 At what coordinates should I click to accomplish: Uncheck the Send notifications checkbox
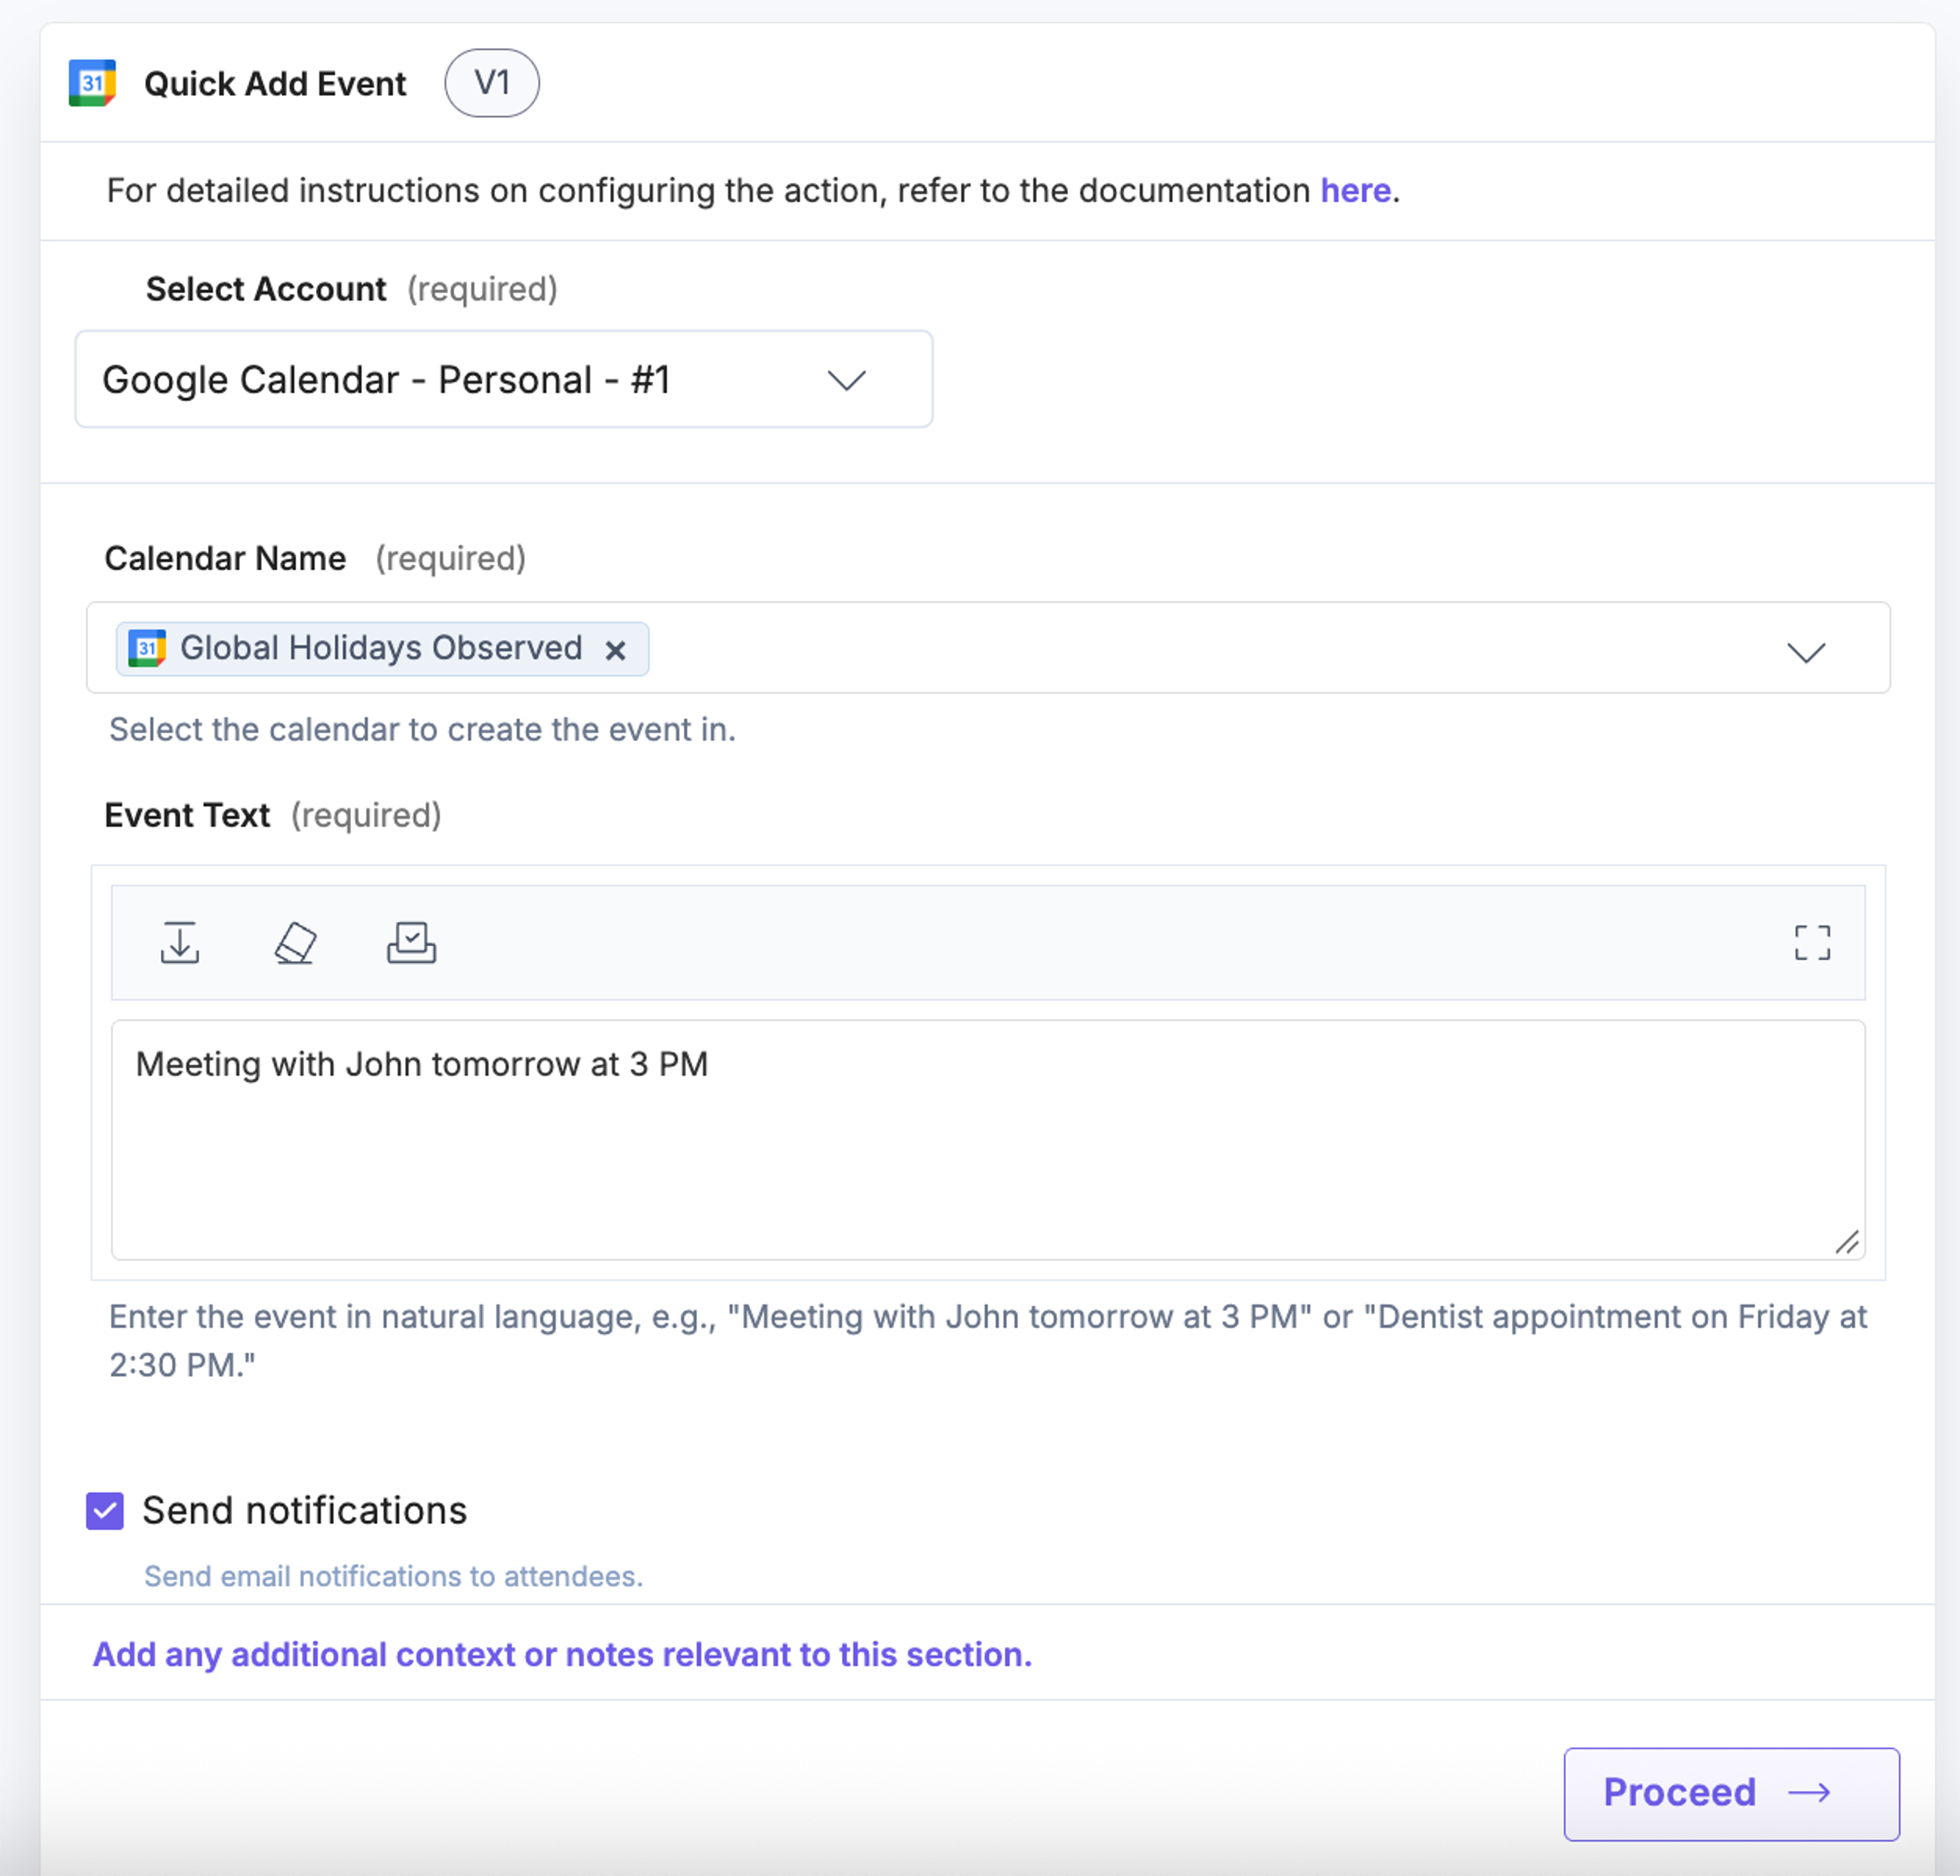point(105,1510)
